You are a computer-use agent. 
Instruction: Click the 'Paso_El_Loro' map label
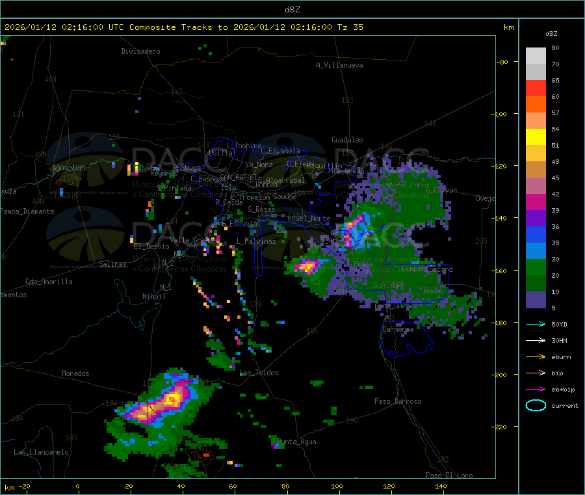(449, 475)
